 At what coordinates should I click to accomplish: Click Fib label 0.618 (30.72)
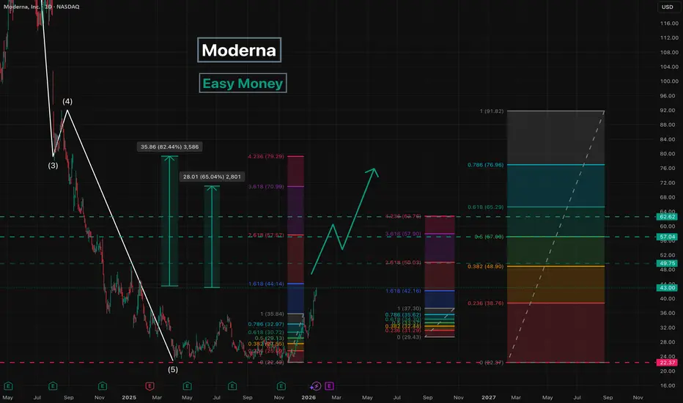point(266,333)
